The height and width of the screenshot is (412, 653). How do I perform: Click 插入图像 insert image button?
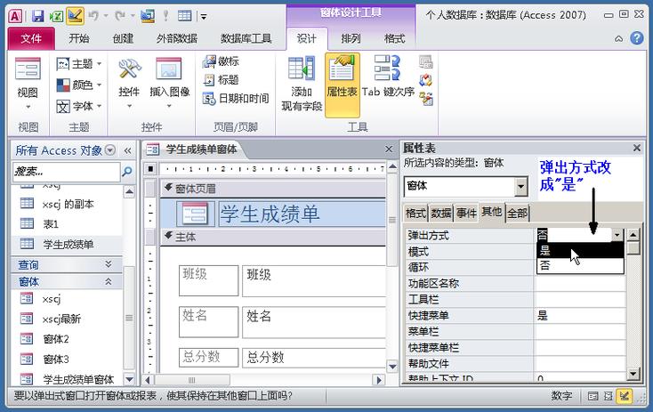pyautogui.click(x=170, y=83)
